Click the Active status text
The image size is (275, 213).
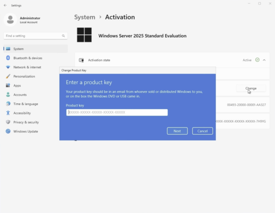point(247,60)
